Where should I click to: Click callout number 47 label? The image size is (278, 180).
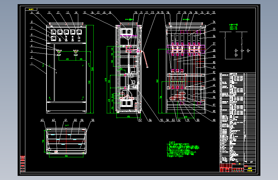pos(214,105)
